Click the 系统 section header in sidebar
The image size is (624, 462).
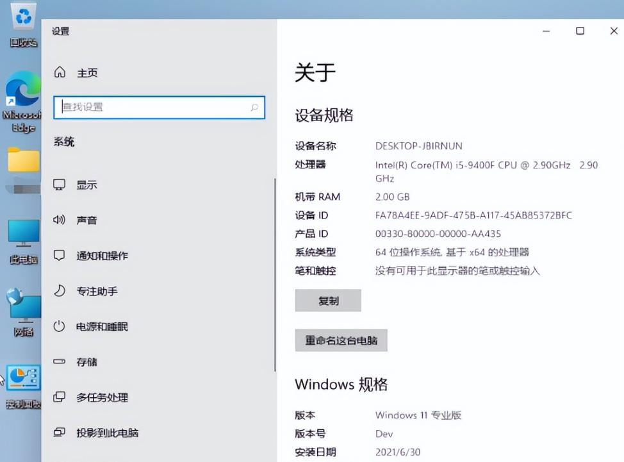(64, 142)
